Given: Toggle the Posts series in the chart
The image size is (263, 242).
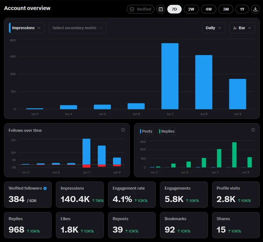Looking at the screenshot, I should [146, 131].
